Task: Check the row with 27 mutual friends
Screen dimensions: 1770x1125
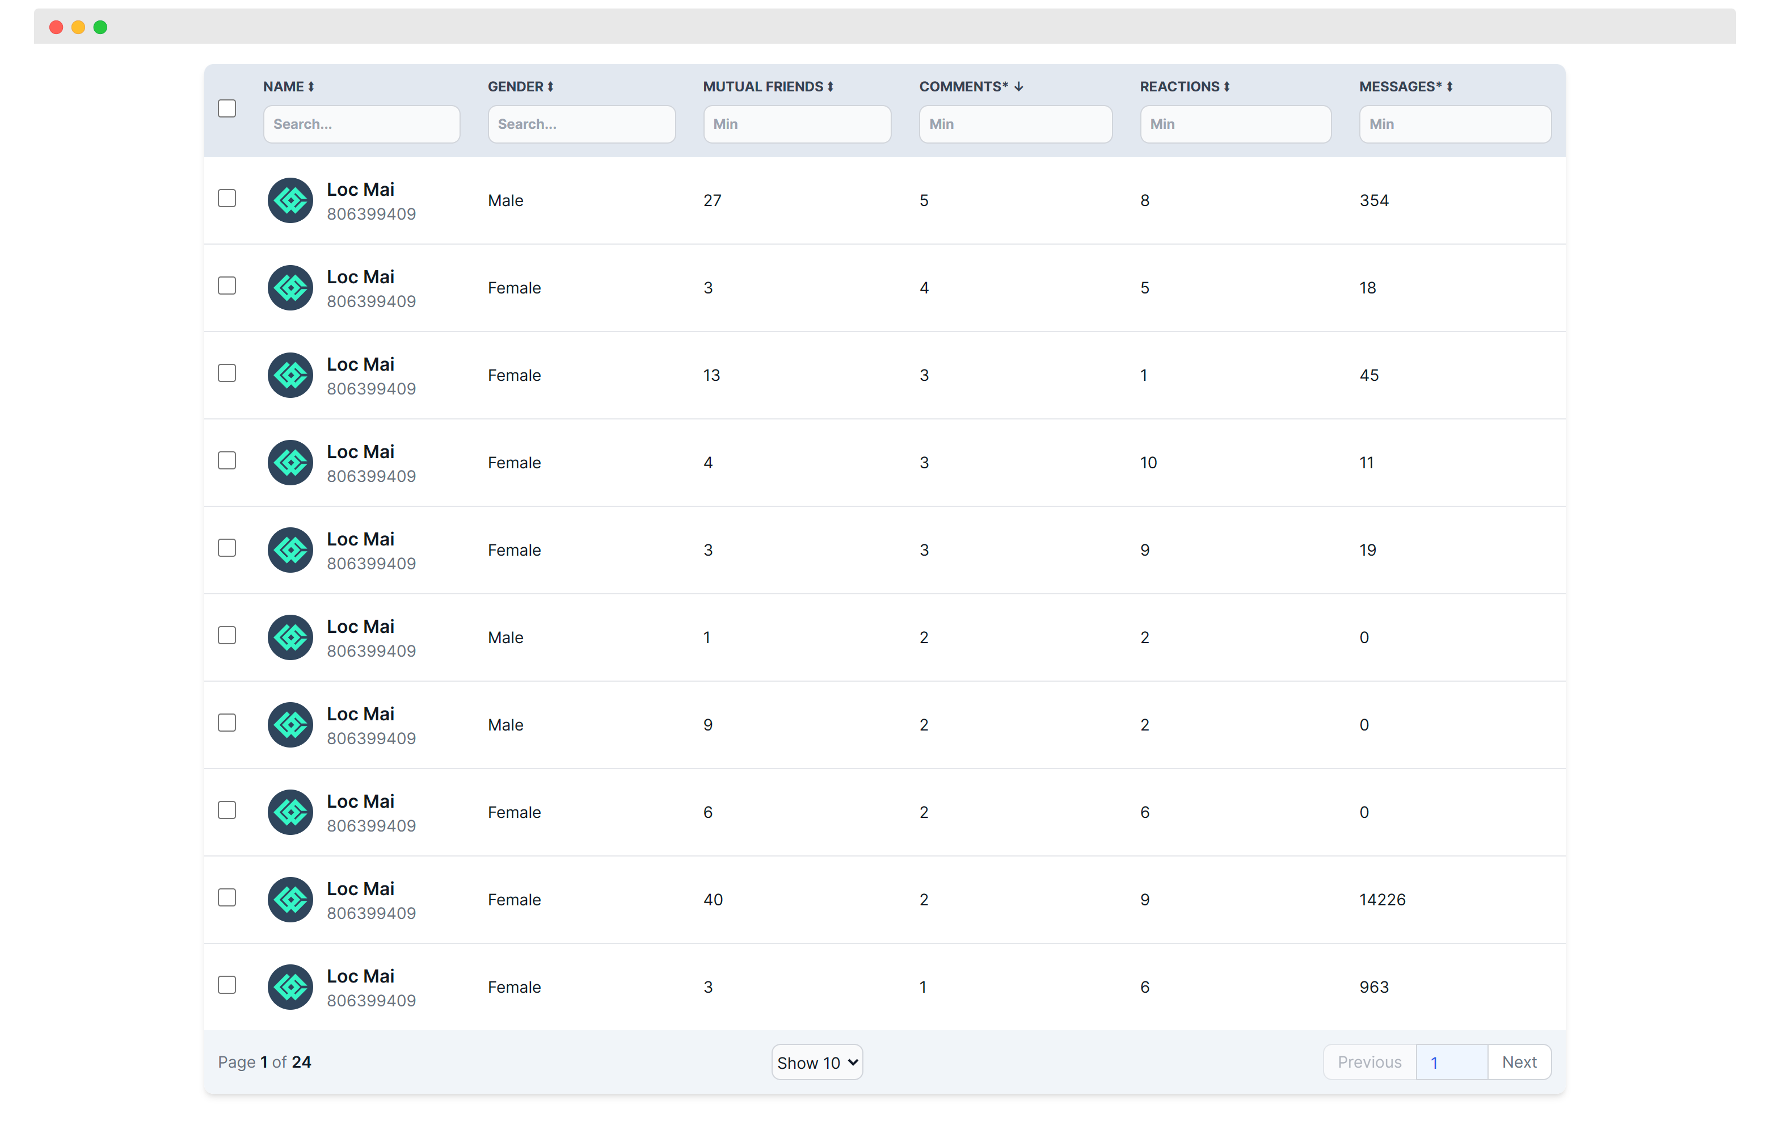Action: point(227,199)
